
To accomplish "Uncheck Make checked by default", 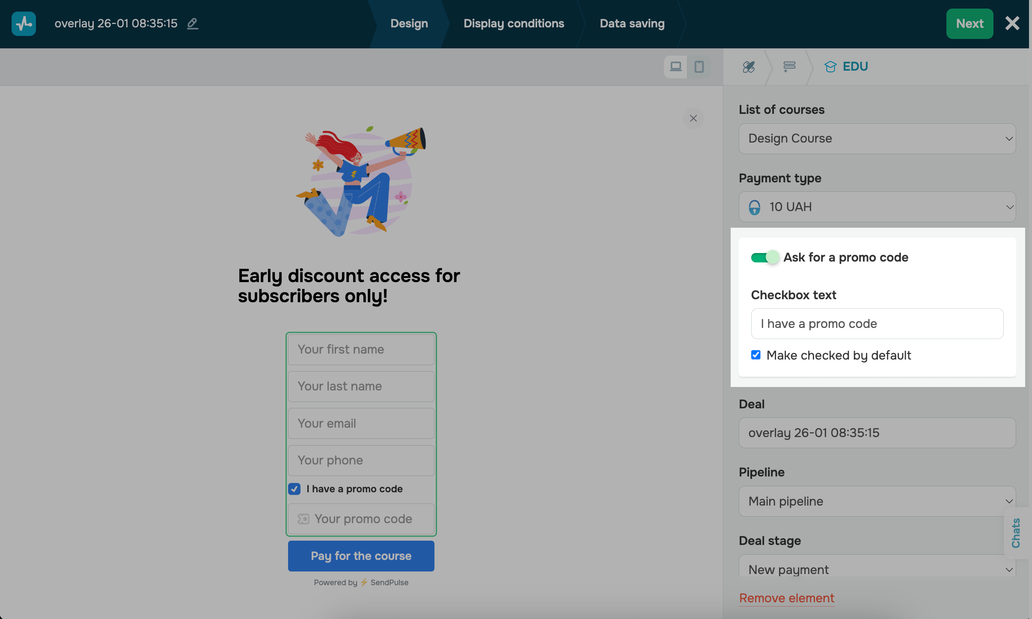I will [x=755, y=355].
